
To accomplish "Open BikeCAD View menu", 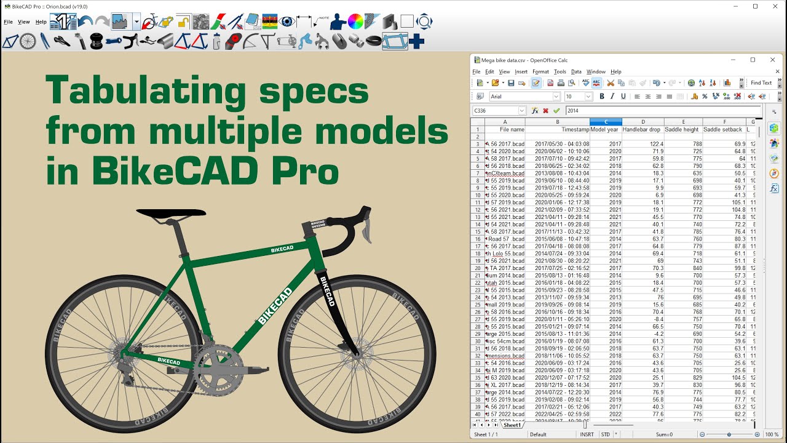I will tap(24, 22).
